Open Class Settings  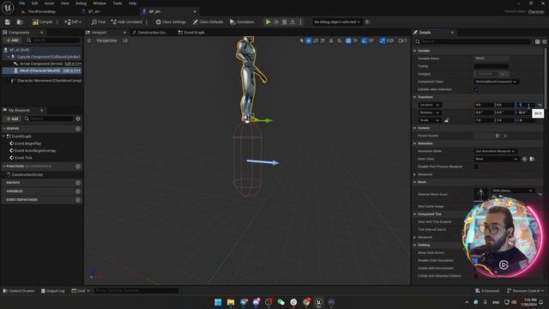coord(171,22)
